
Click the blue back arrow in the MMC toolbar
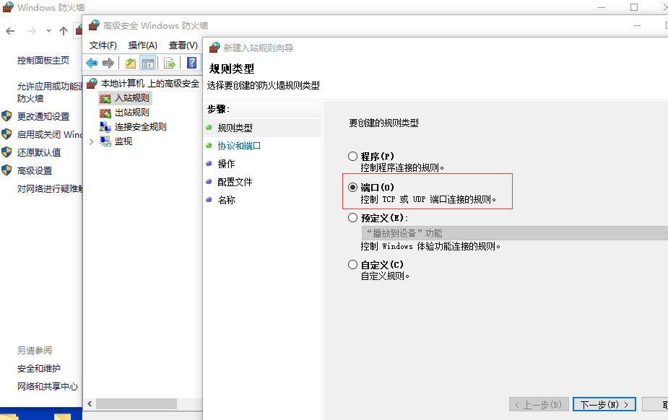click(x=92, y=63)
